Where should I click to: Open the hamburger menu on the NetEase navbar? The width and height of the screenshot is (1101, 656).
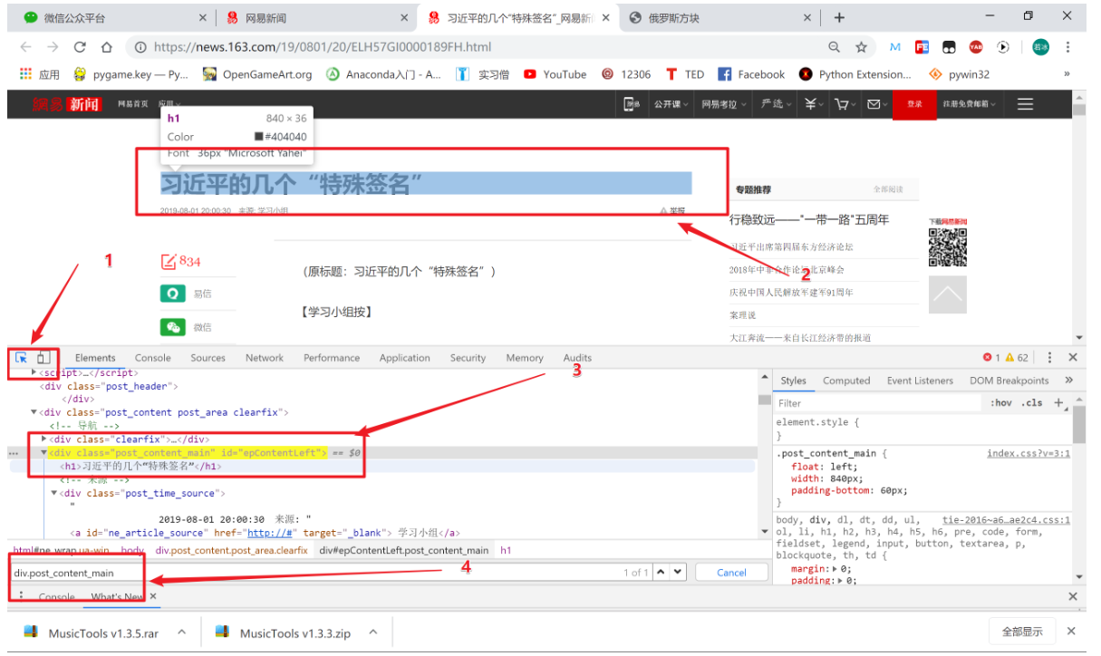(x=1025, y=104)
